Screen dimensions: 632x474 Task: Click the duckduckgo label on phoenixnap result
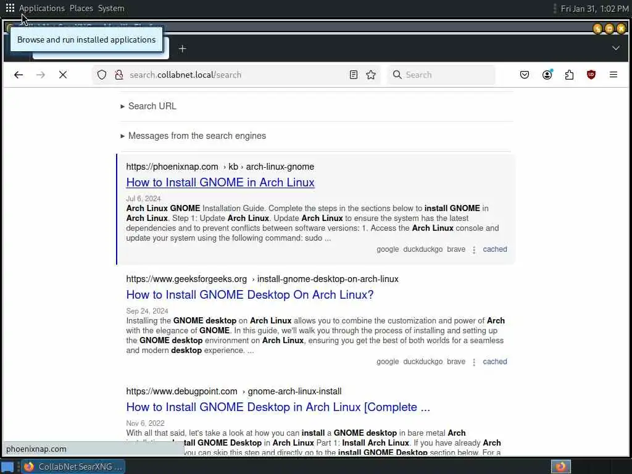pyautogui.click(x=423, y=249)
